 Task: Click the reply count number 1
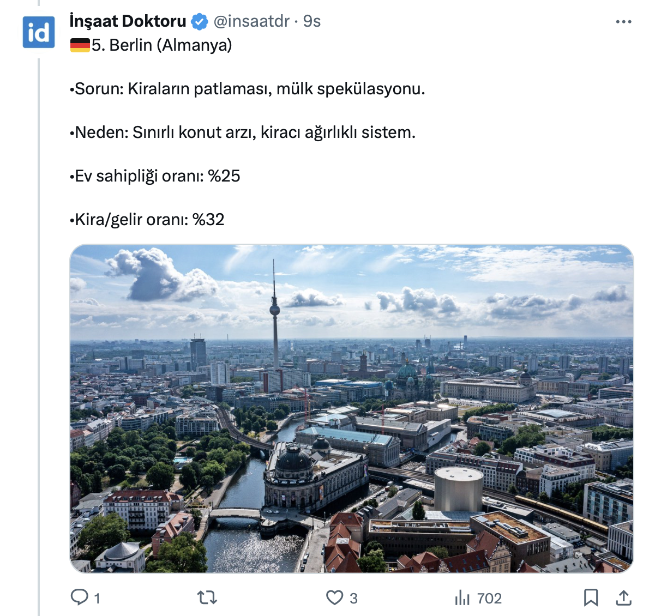click(x=97, y=599)
